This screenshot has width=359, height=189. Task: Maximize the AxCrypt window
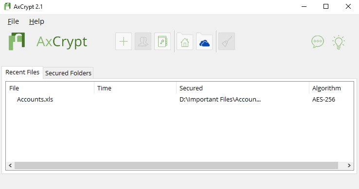pyautogui.click(x=326, y=6)
